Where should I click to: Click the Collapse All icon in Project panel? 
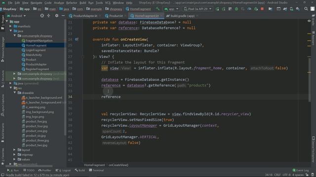coord(48,16)
